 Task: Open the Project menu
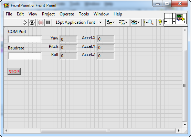(x=49, y=14)
